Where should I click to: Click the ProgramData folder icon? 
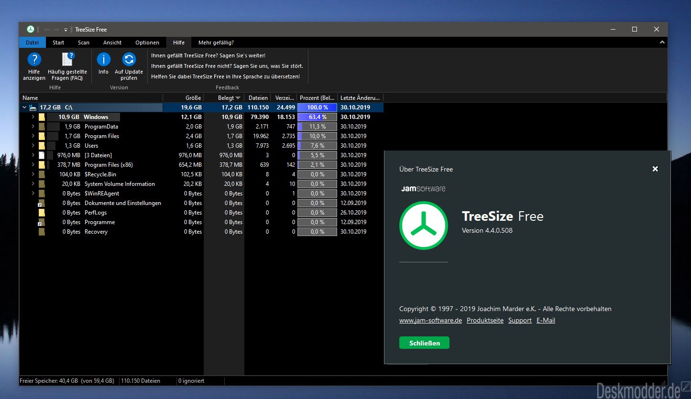pos(42,127)
